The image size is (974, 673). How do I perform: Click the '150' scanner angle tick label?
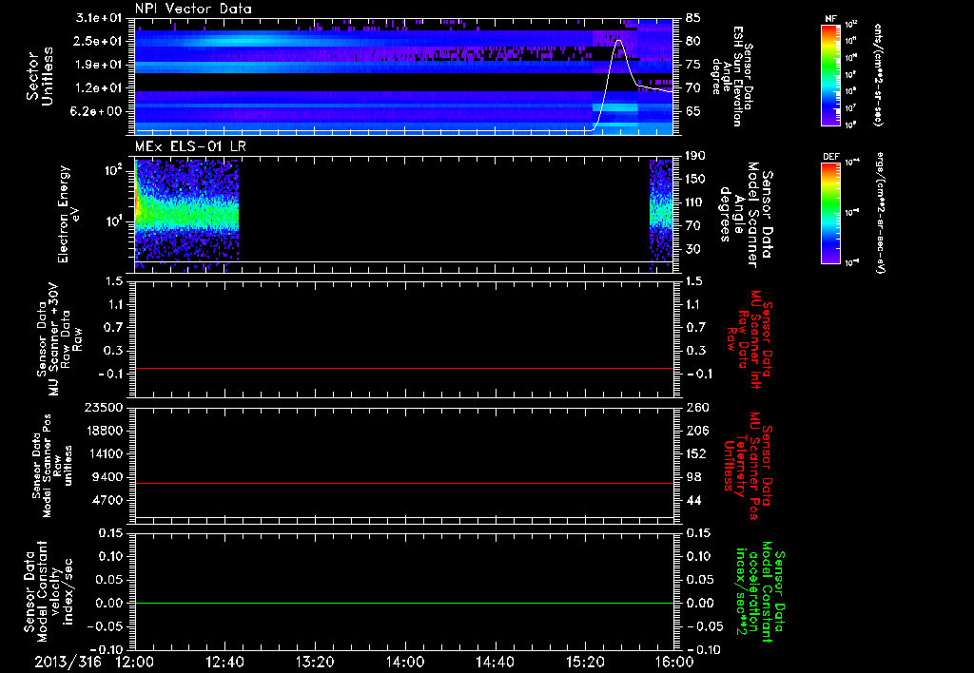point(694,179)
